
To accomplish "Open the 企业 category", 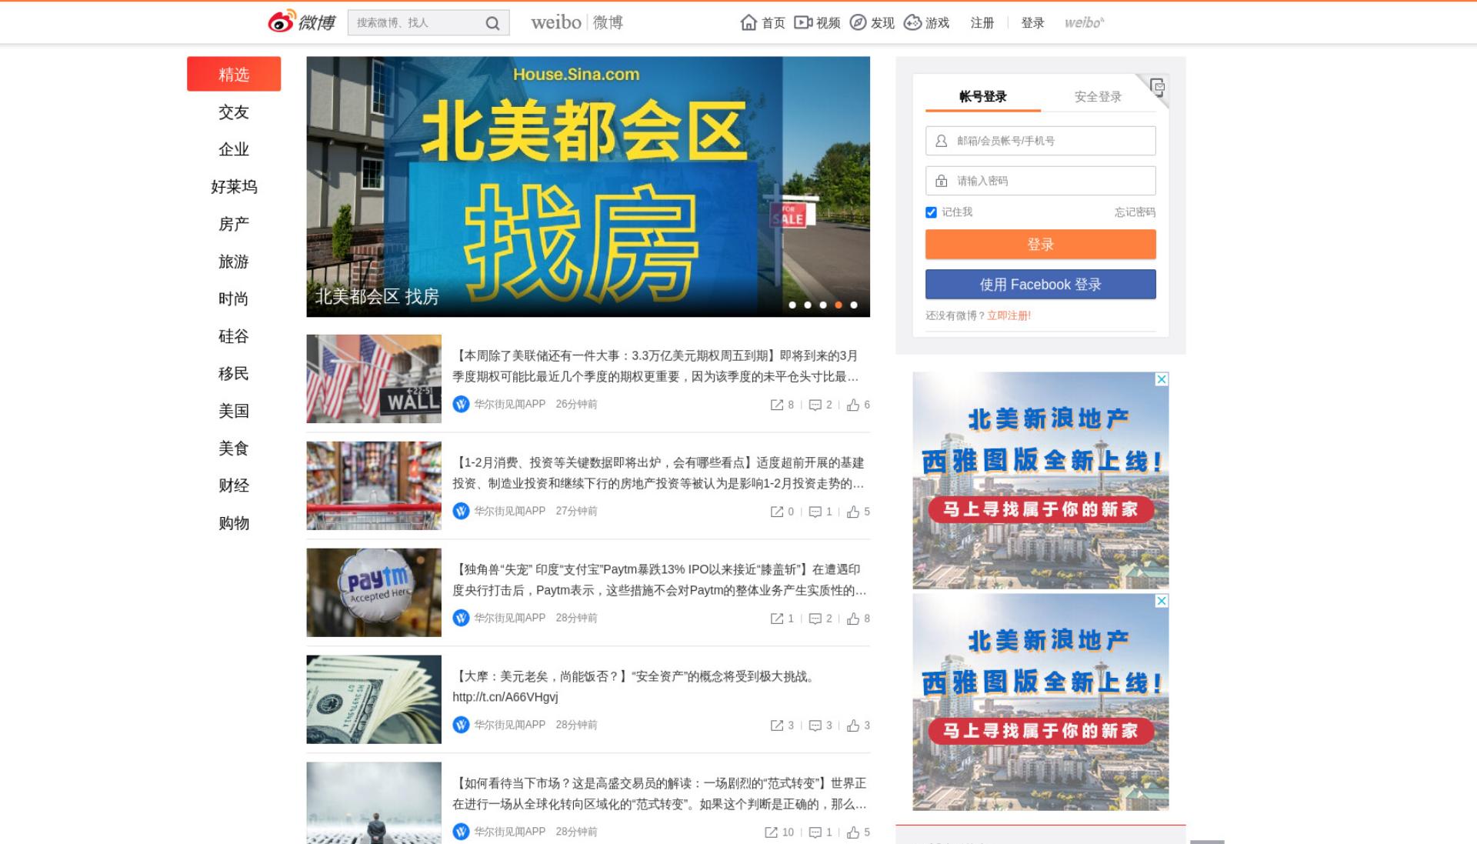I will click(x=234, y=149).
